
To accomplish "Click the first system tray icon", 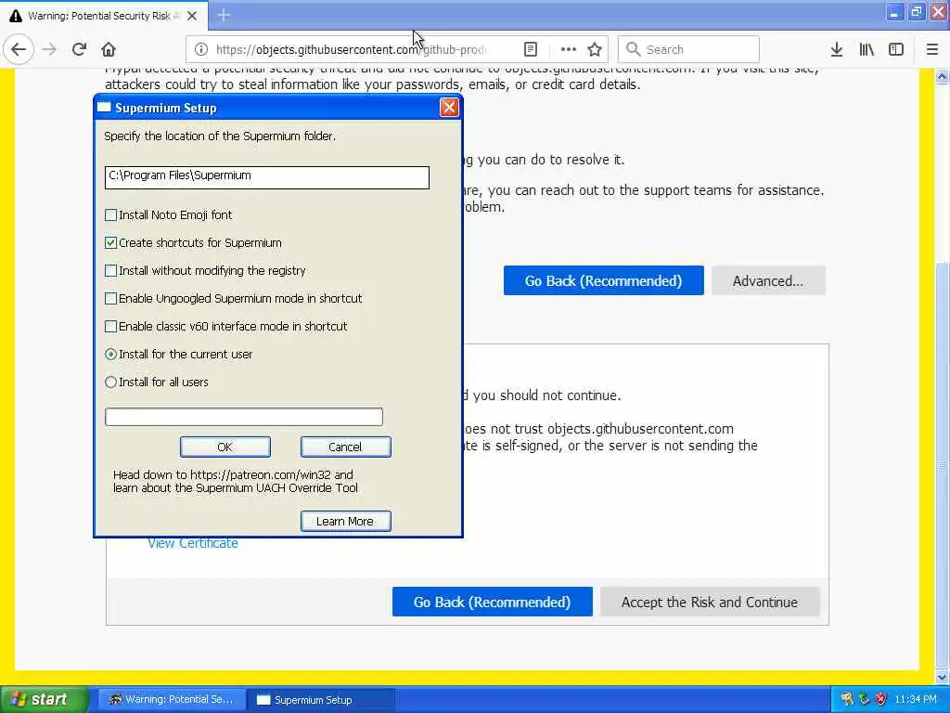I will (x=847, y=700).
